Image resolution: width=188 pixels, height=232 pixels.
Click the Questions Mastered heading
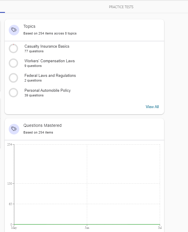pos(43,125)
